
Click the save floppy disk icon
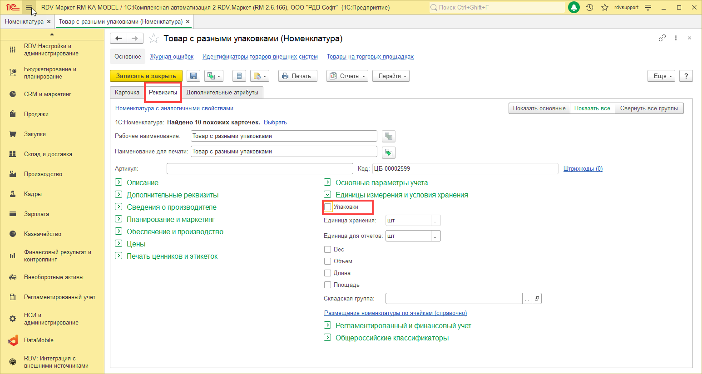(x=193, y=76)
